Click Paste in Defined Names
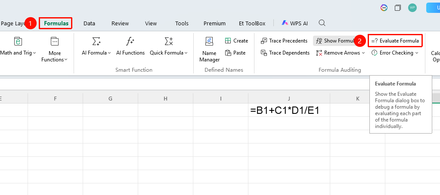The image size is (440, 195). 235,53
